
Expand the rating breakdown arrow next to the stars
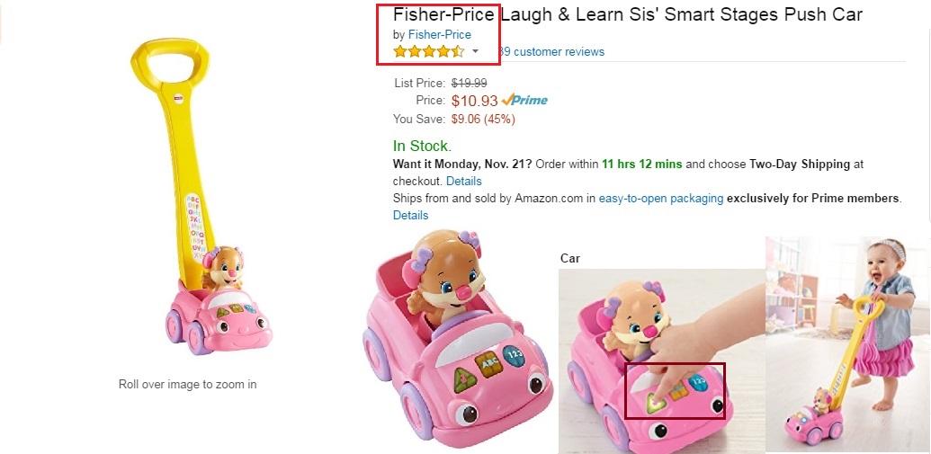point(475,52)
